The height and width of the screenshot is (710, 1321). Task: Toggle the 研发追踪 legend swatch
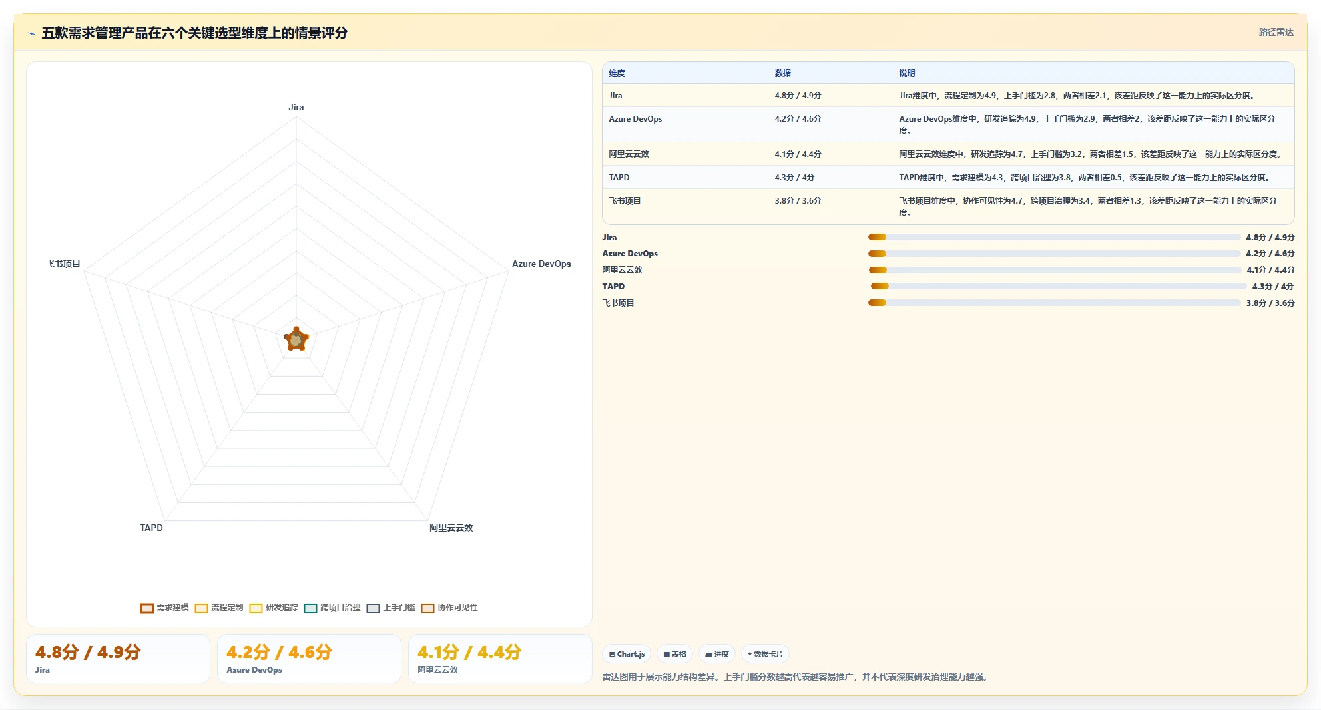coord(256,608)
